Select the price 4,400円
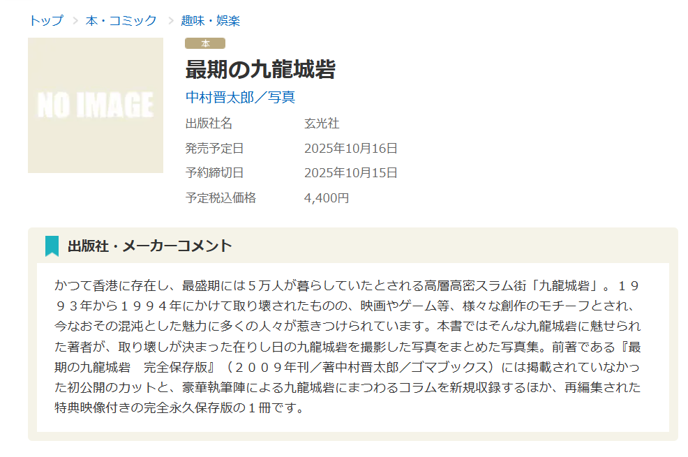The width and height of the screenshot is (688, 457). click(327, 197)
